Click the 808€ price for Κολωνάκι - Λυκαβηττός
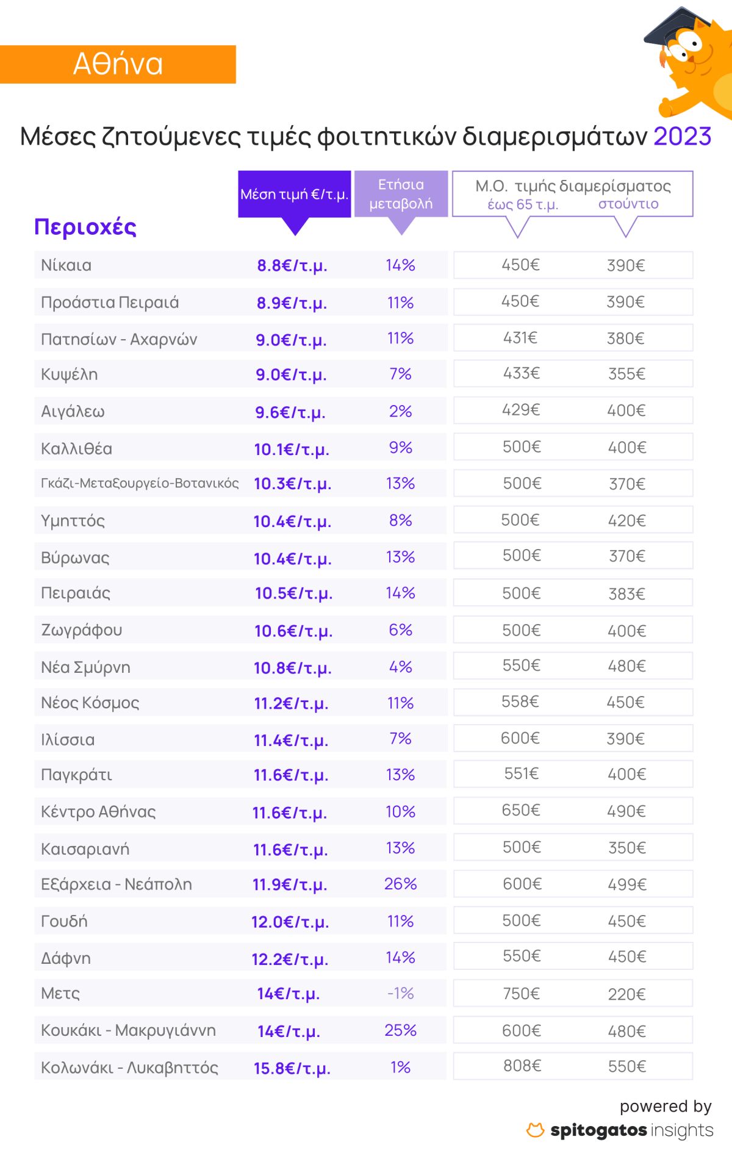 pyautogui.click(x=522, y=1066)
